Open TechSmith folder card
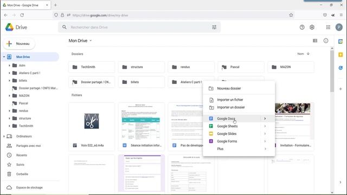Screen dimensions: 347x195 tap(92, 67)
